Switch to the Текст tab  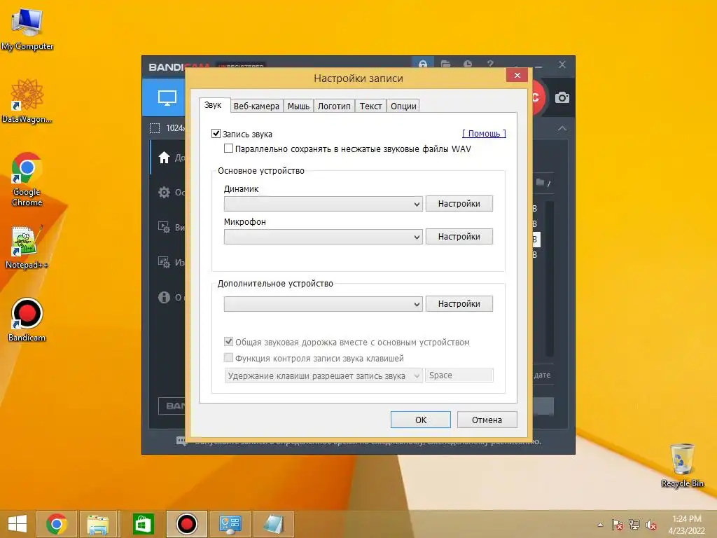point(370,106)
